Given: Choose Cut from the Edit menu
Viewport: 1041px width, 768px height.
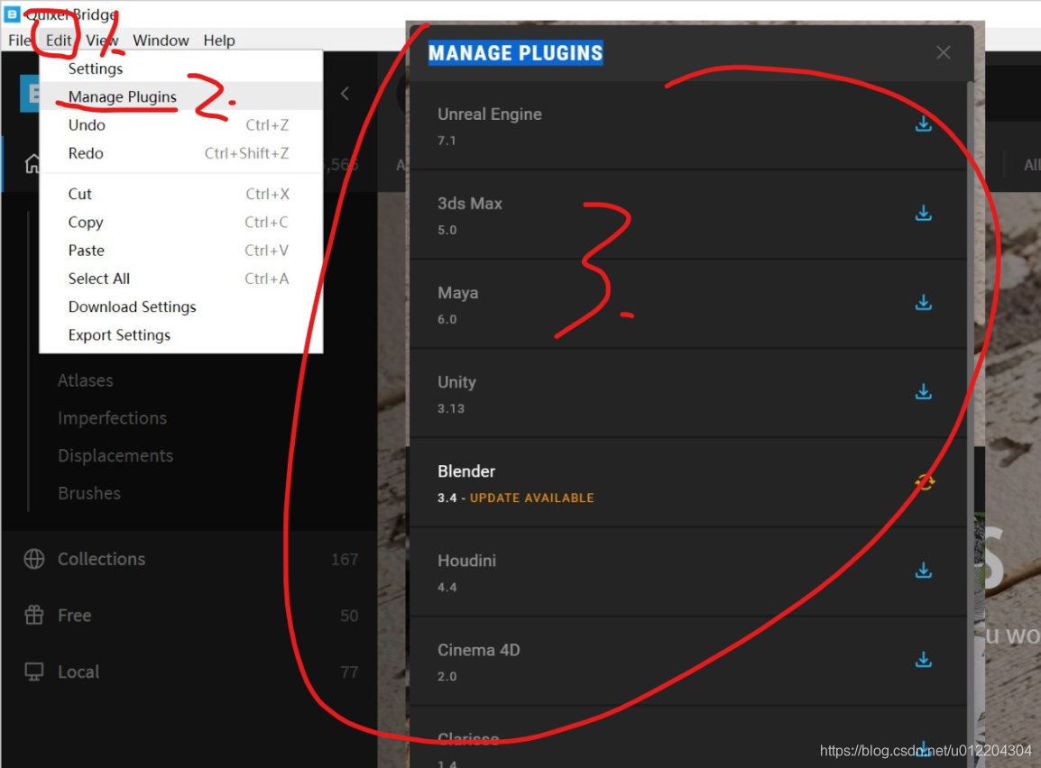Looking at the screenshot, I should (181, 194).
